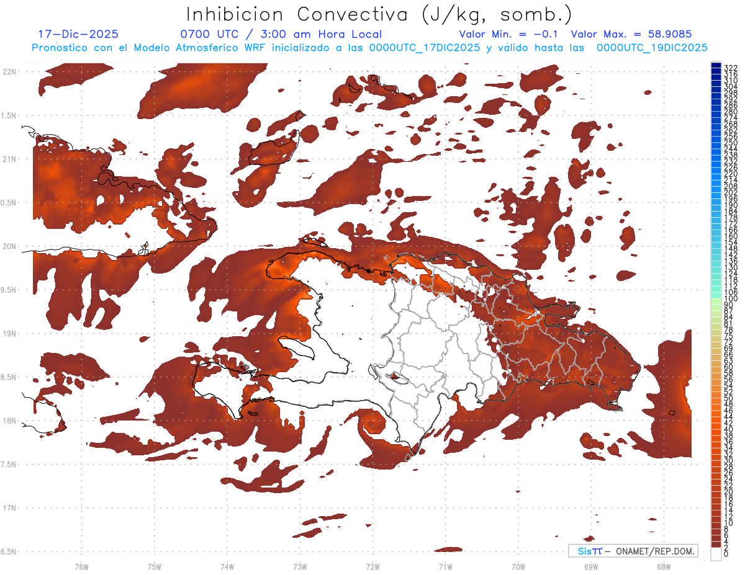Click the '72W' longitude label

[x=372, y=566]
